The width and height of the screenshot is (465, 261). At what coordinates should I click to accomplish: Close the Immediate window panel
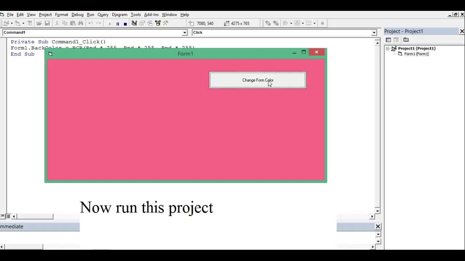pos(378,227)
